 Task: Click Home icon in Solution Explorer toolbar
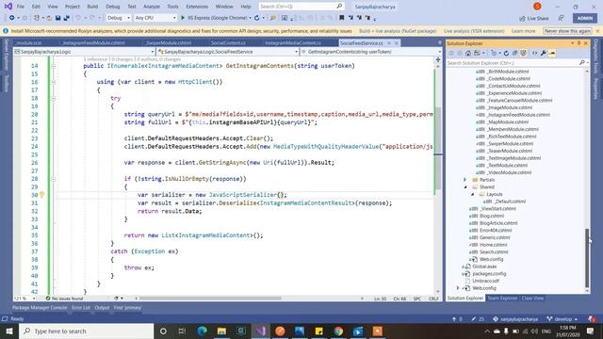(468, 53)
